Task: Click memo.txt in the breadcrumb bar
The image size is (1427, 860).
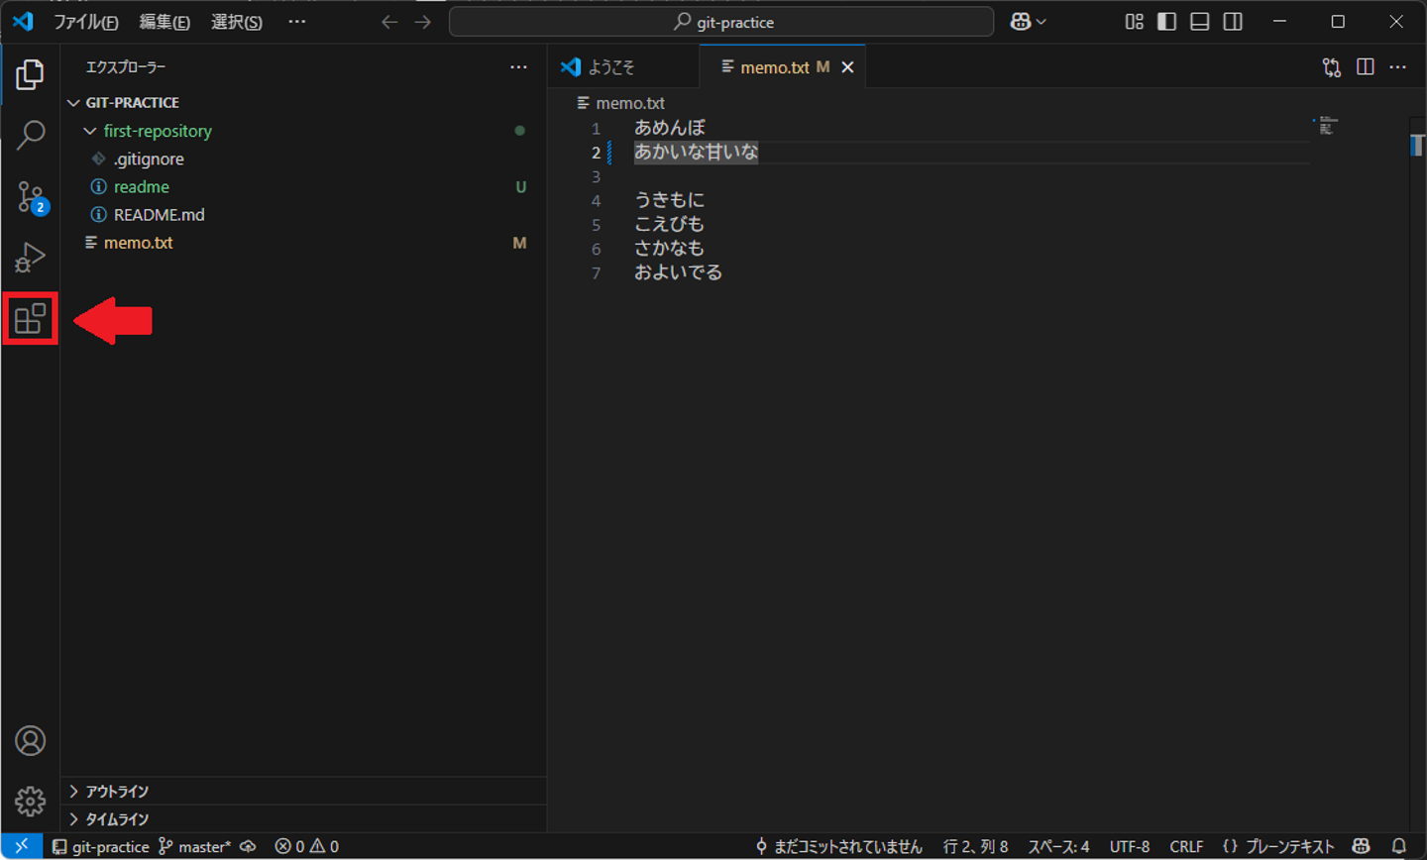Action: pyautogui.click(x=630, y=103)
